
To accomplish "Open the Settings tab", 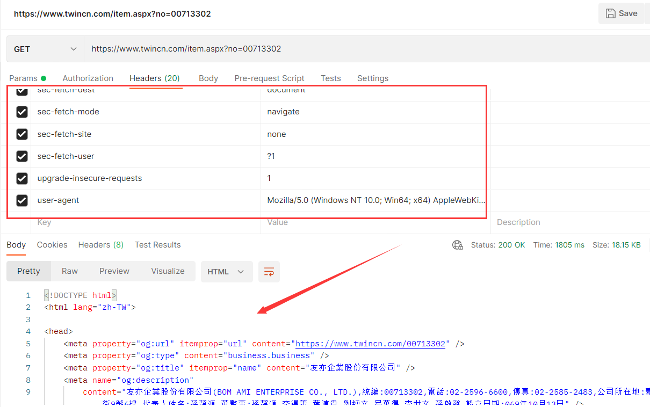I will (x=373, y=78).
